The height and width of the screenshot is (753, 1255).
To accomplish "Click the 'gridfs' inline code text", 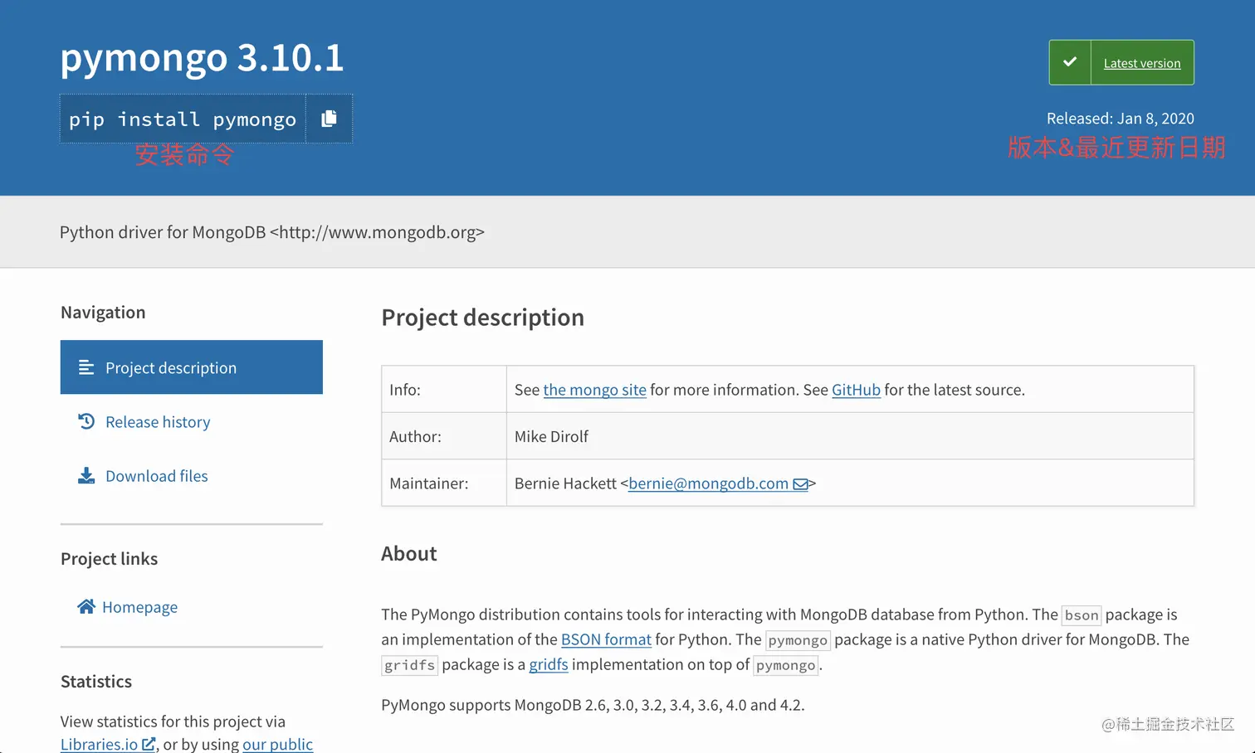I will (x=409, y=665).
